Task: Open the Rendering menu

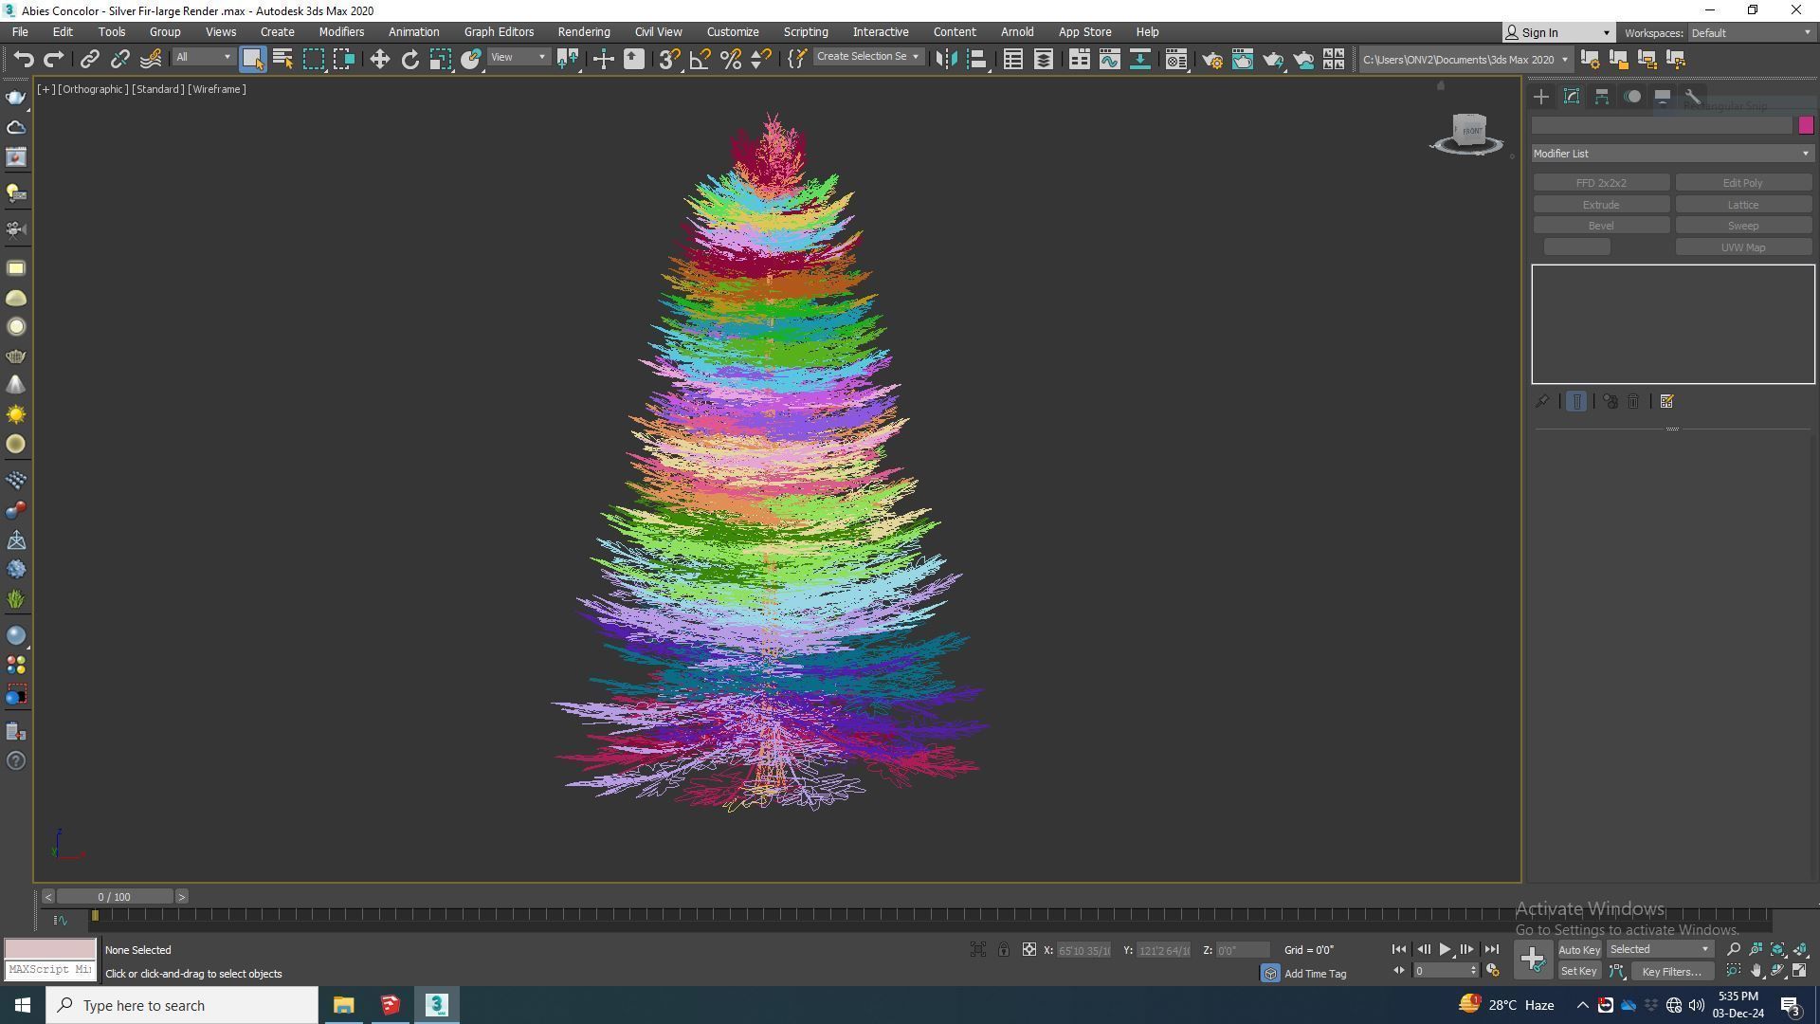Action: 583,32
